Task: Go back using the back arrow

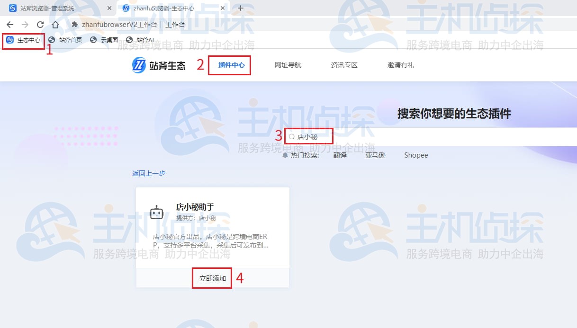Action: (10, 24)
